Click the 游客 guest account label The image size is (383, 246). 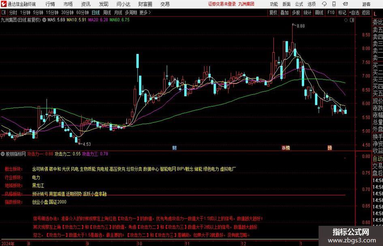click(366, 4)
